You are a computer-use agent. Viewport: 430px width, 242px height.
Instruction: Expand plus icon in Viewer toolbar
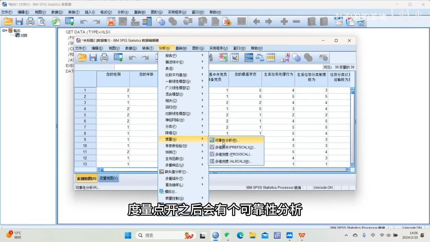tap(284, 21)
